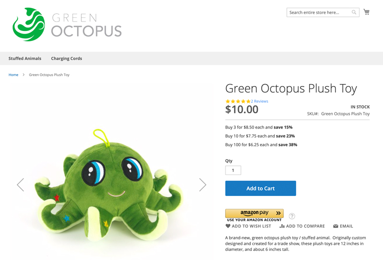Click the Green Octopus logo
This screenshot has height=260, width=383.
(x=67, y=24)
